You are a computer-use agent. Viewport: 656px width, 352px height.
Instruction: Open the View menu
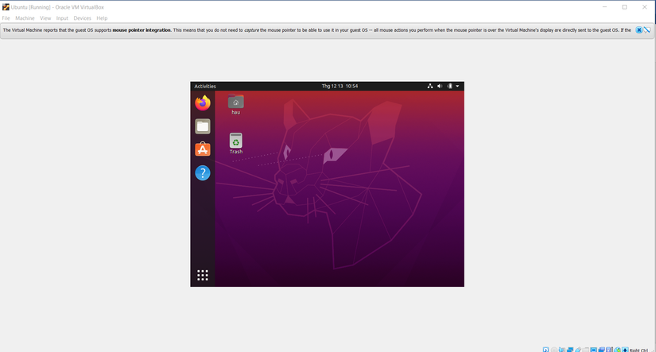(45, 18)
